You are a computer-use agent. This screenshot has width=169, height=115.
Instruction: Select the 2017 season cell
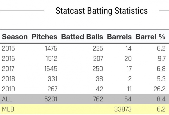pyautogui.click(x=8, y=69)
